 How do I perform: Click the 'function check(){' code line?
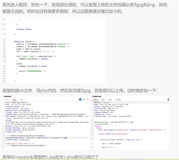pyautogui.click(x=25, y=42)
